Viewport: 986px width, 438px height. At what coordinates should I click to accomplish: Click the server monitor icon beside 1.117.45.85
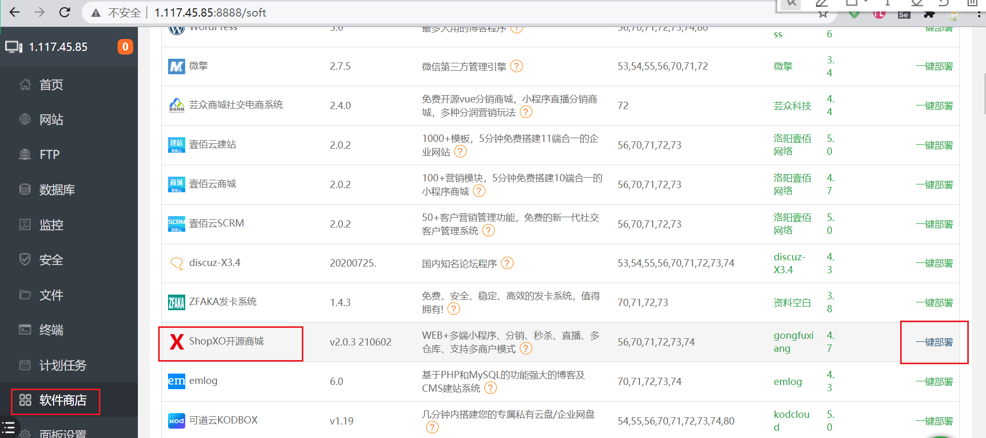(14, 47)
